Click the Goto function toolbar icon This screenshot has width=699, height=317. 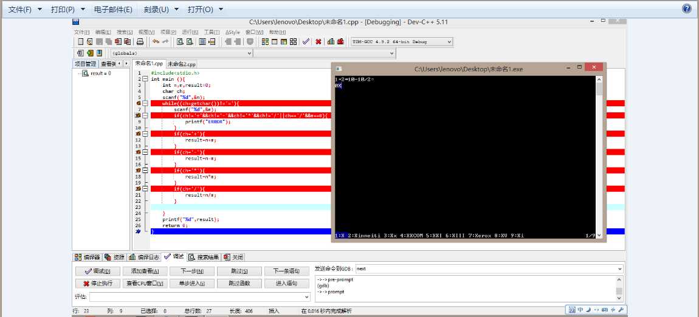tap(202, 41)
